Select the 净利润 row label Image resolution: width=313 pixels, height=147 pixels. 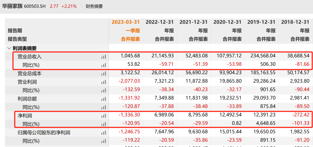(x=25, y=116)
